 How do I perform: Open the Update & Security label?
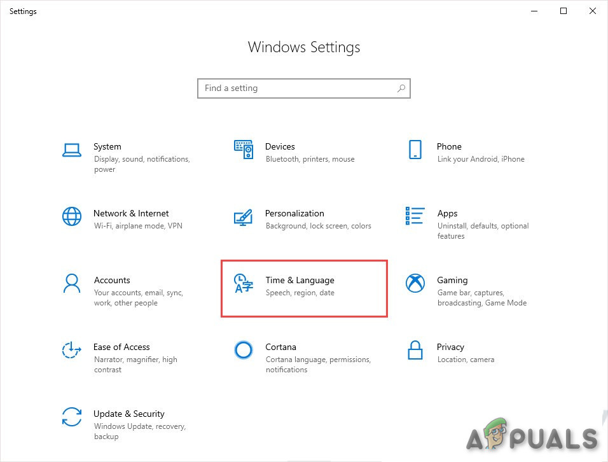coord(129,414)
